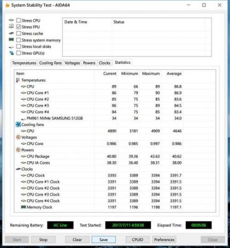This screenshot has width=230, height=248.
Task: Switch to the Temperatures tab
Action: coord(24,63)
